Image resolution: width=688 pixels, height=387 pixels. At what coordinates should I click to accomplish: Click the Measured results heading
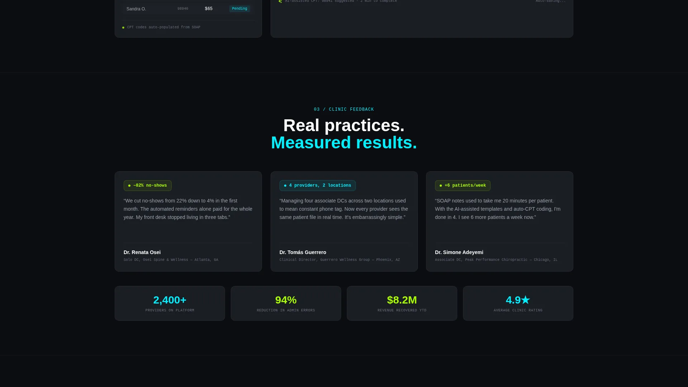(x=344, y=143)
